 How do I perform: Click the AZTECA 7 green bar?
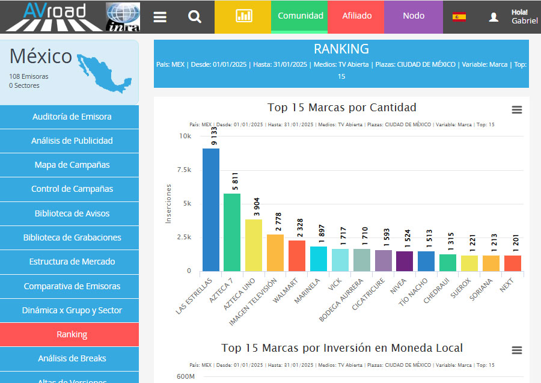[232, 232]
